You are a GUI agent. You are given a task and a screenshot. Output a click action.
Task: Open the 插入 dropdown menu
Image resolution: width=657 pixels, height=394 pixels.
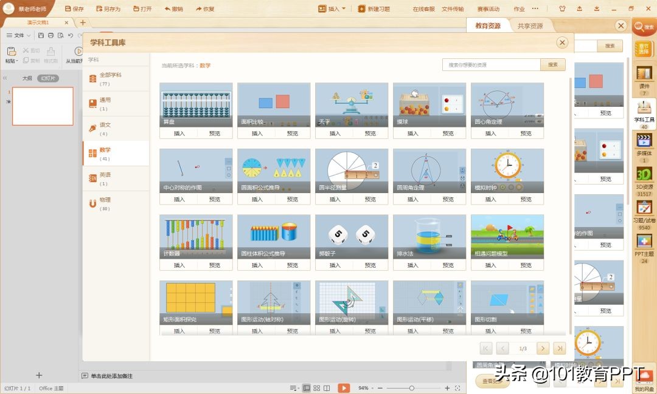click(330, 8)
